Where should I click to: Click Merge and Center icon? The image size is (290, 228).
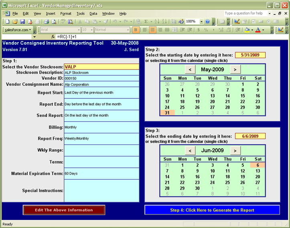174,30
